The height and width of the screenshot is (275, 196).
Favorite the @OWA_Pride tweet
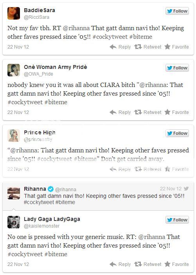[176, 112]
